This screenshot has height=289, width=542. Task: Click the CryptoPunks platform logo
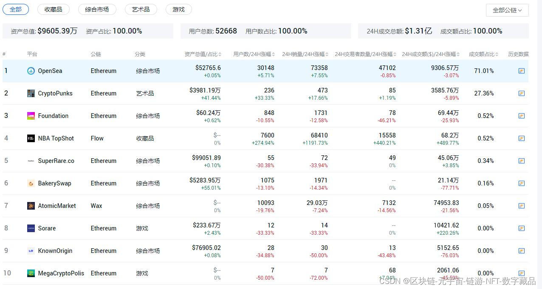[31, 93]
